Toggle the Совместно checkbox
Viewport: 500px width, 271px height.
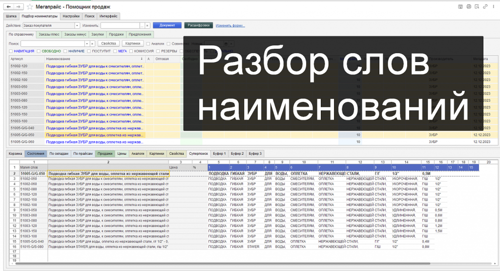(168, 43)
